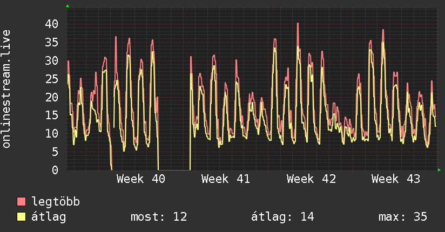
Task: Click the highest pink peak in Week 42
Action: pyautogui.click(x=298, y=24)
